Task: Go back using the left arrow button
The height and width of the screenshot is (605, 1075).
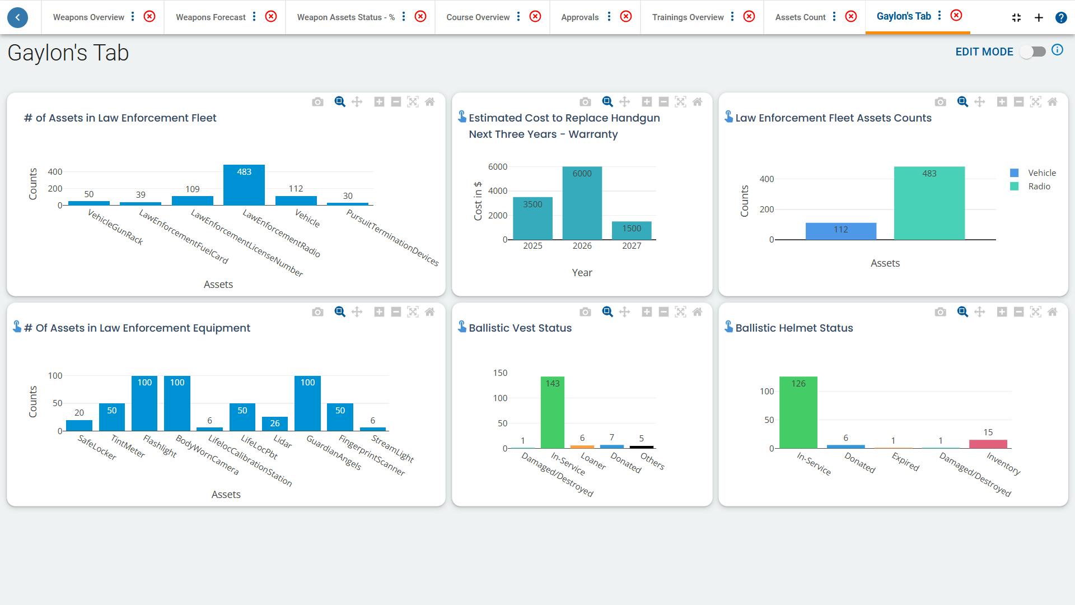Action: point(18,17)
